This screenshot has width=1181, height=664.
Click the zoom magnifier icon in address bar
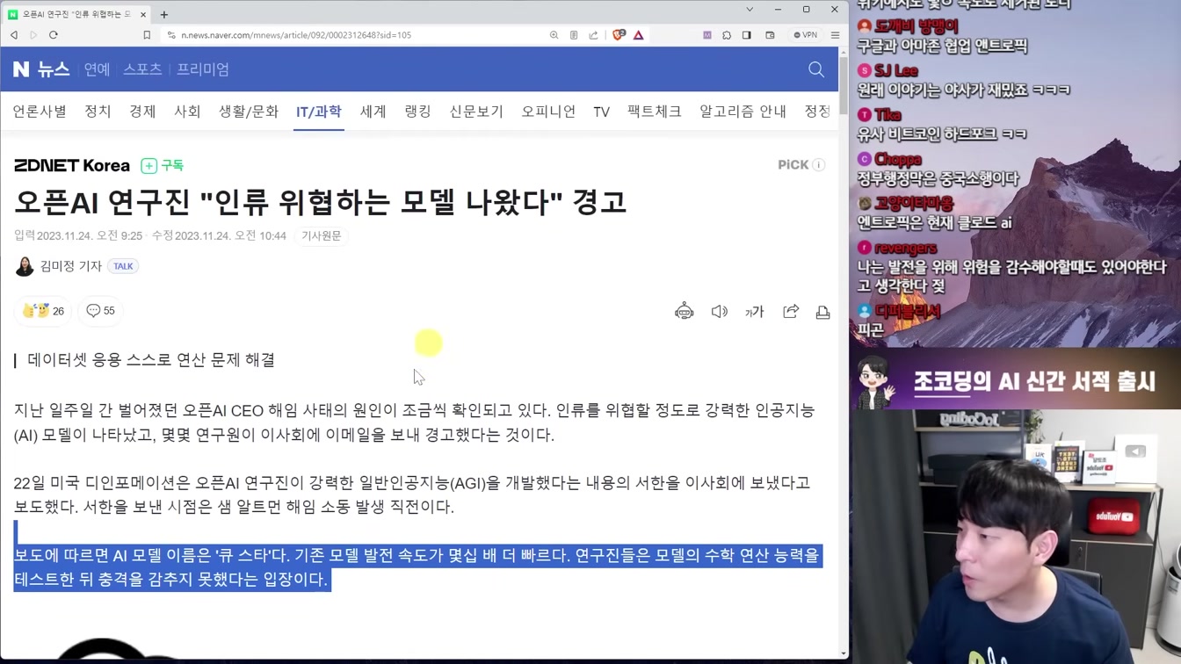coord(554,35)
